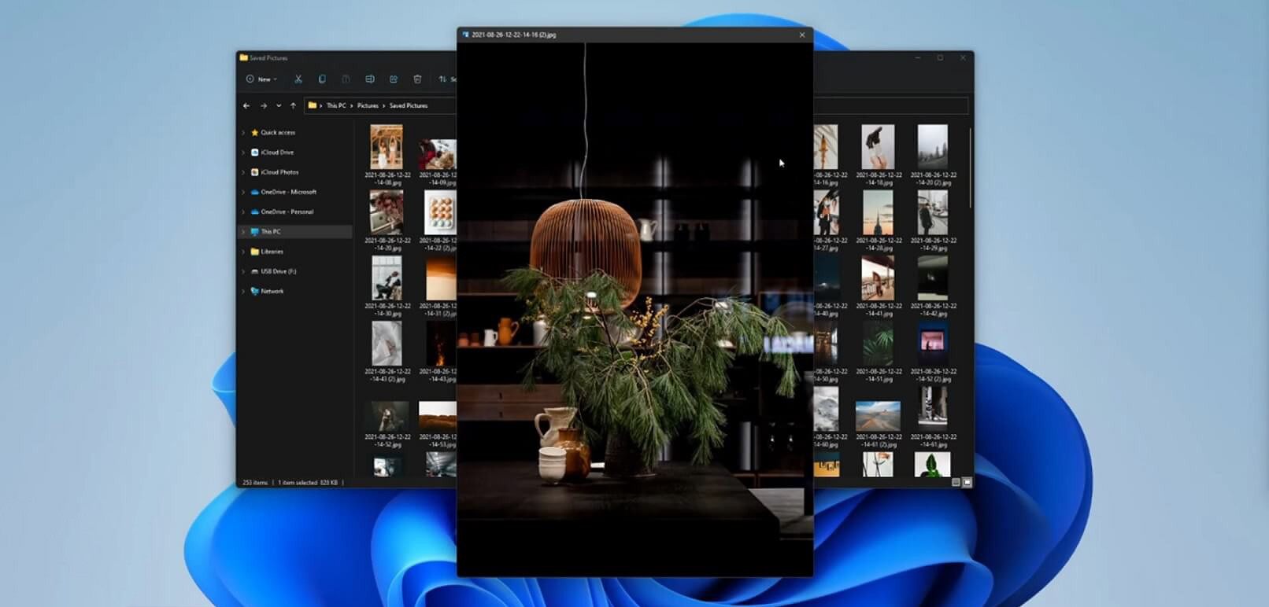Select thumbnail 2021-08-26-12-22-14-28.jpg

[878, 212]
